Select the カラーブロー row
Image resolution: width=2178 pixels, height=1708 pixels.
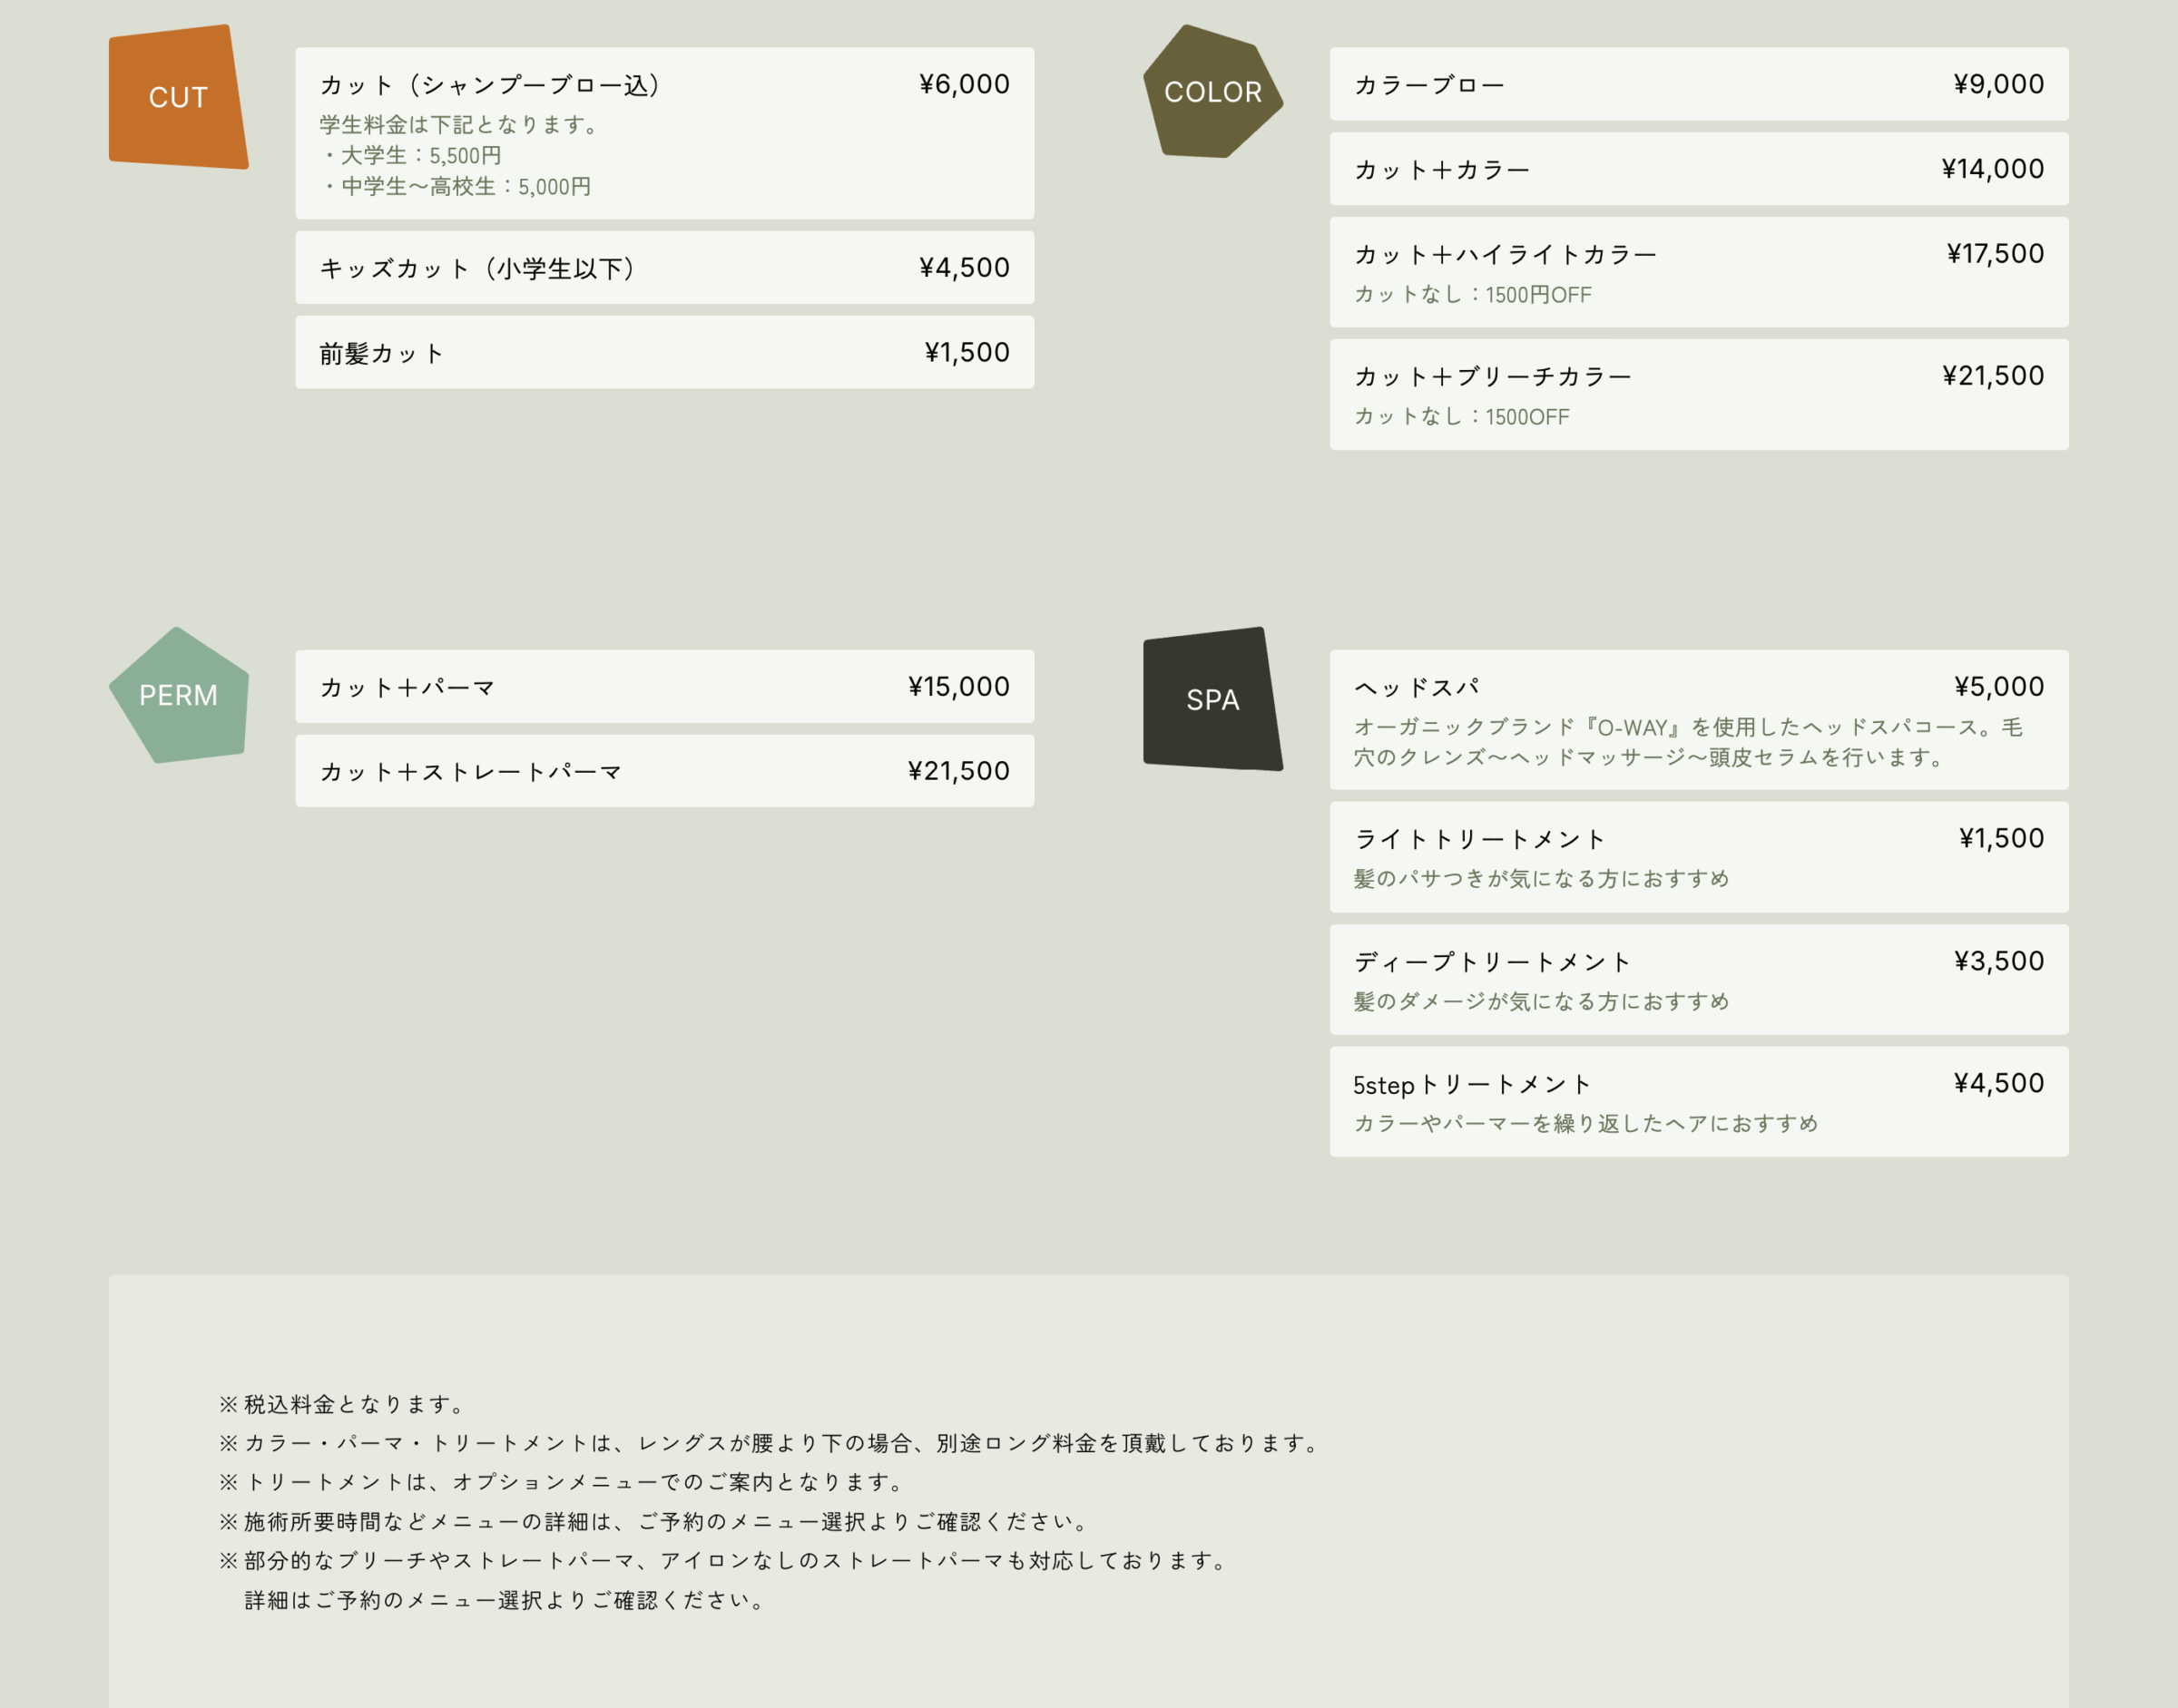tap(1699, 84)
